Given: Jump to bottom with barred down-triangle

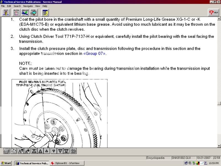Looking at the screenshot, I should tap(67, 151).
